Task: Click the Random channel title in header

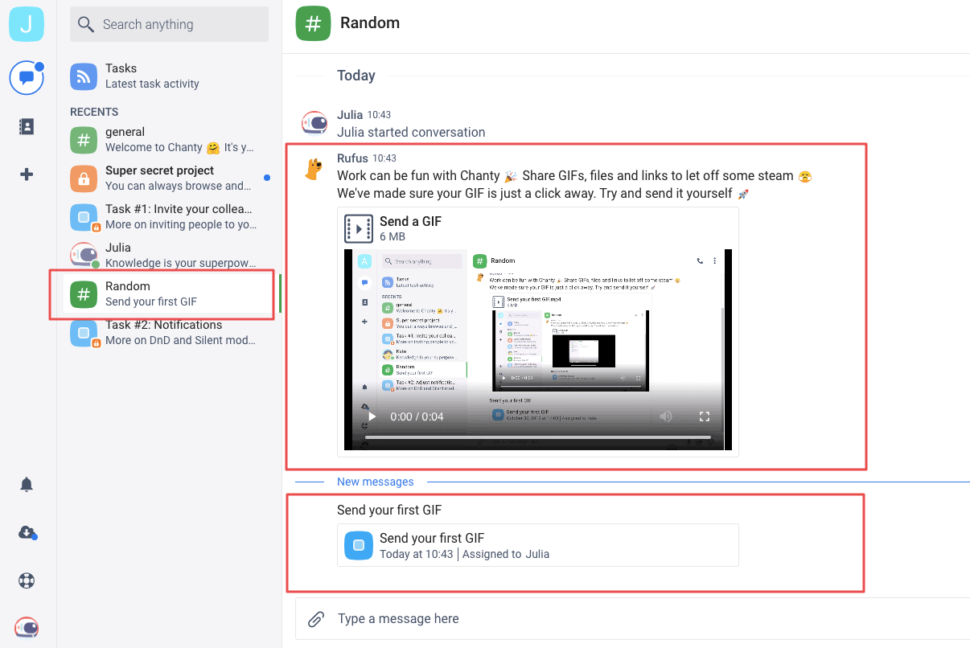Action: pyautogui.click(x=370, y=23)
